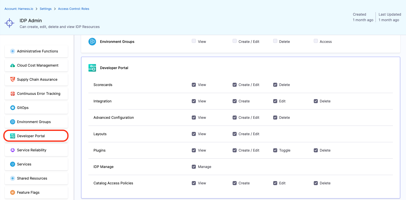Screen dimensions: 406x200
Task: Click the Cloud Cost Management icon
Action: [13, 66]
